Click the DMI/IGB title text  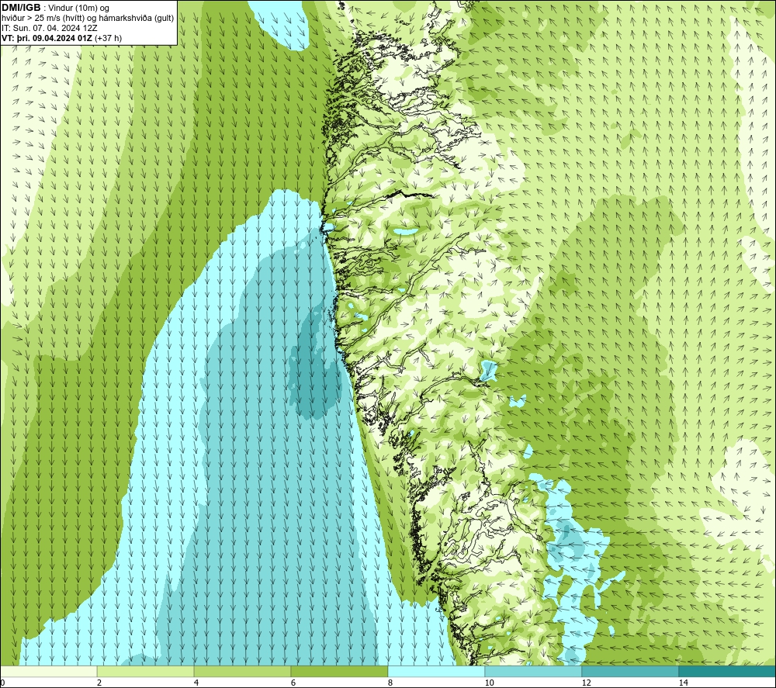pos(21,8)
